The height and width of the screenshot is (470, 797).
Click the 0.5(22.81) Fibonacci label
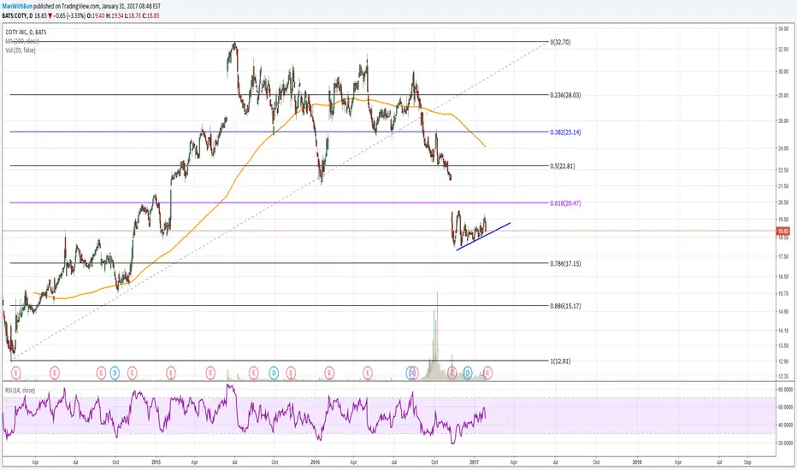(562, 166)
